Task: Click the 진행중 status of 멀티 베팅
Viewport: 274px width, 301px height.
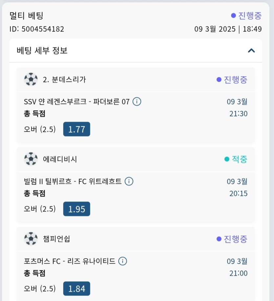Action: [246, 15]
